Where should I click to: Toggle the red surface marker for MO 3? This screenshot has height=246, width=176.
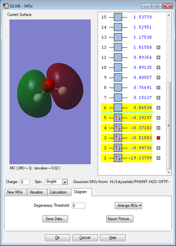tap(158, 138)
